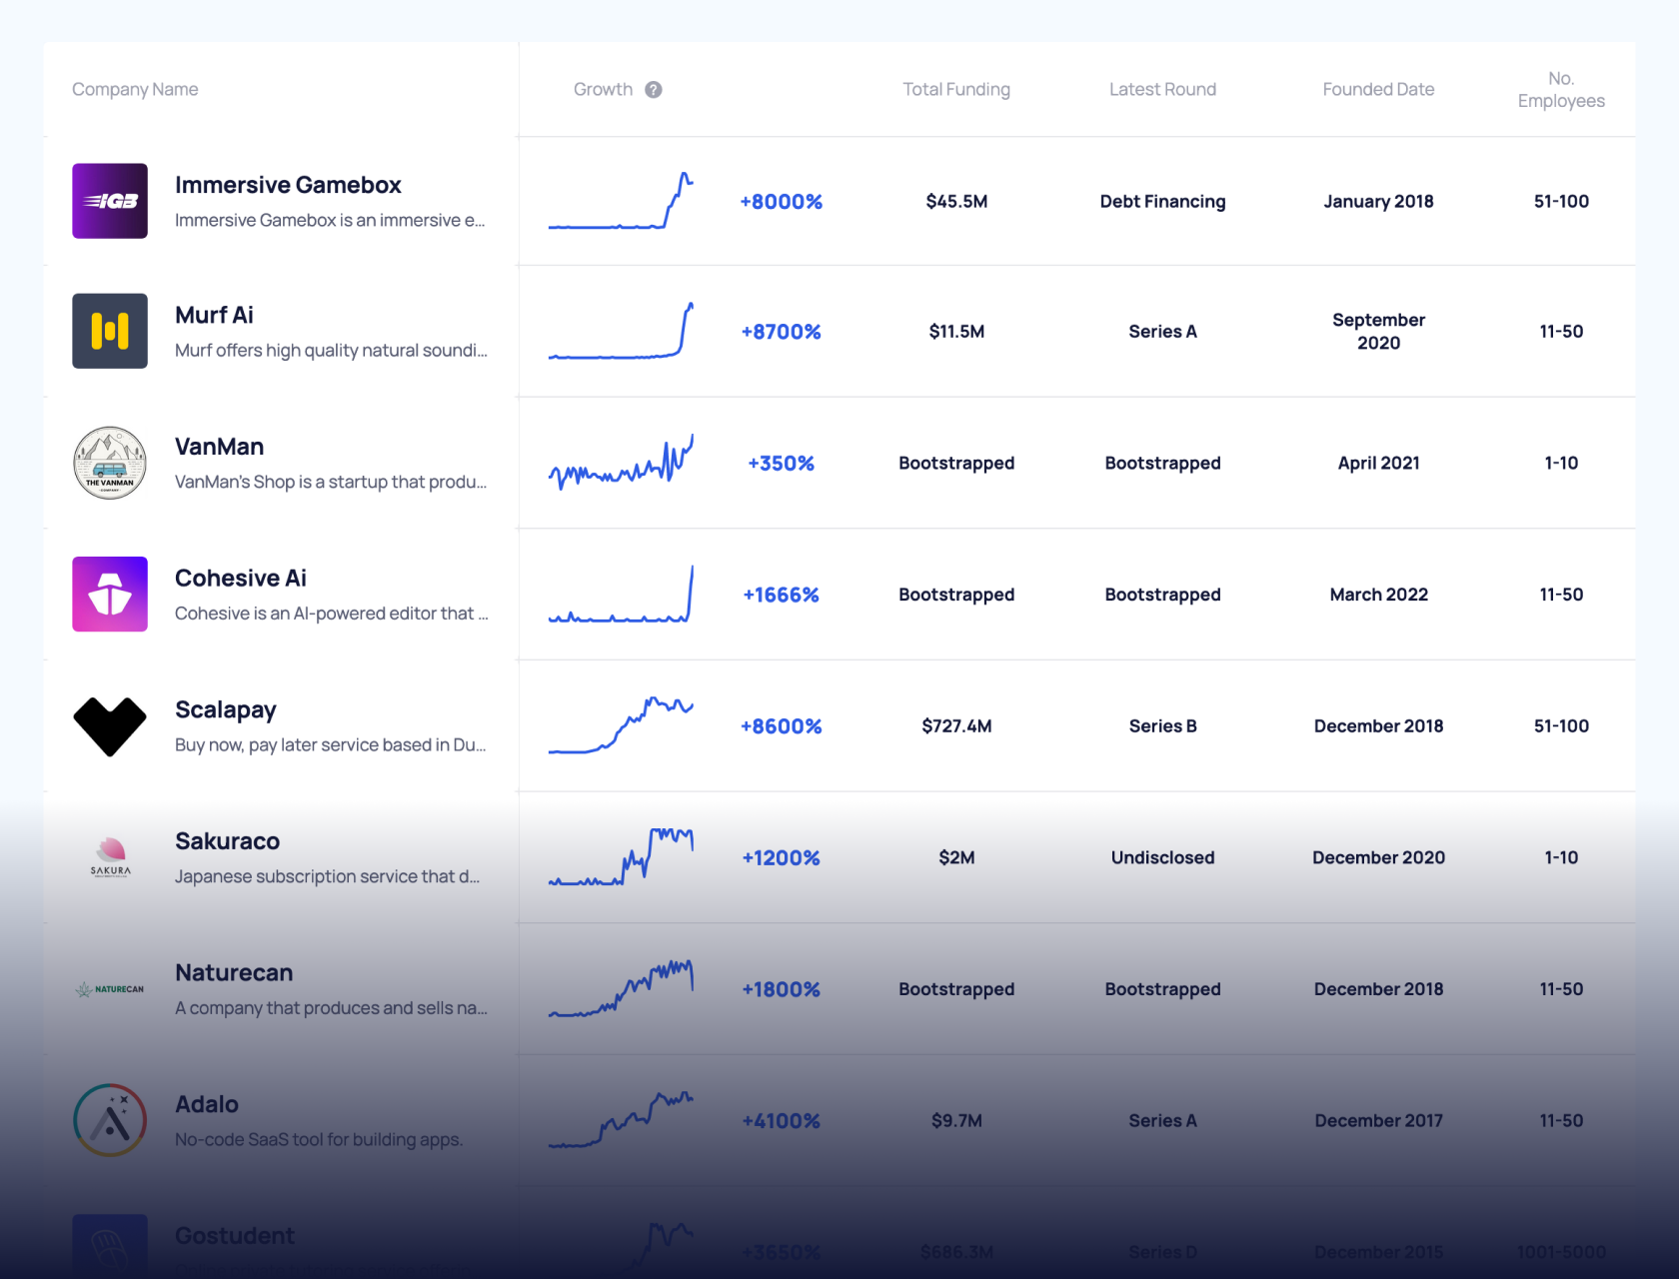
Task: Click the Series B latest round cell
Action: tap(1162, 726)
